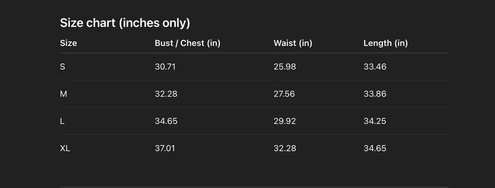495x188 pixels.
Task: Select the 37.01 bust value for XL
Action: coord(165,148)
